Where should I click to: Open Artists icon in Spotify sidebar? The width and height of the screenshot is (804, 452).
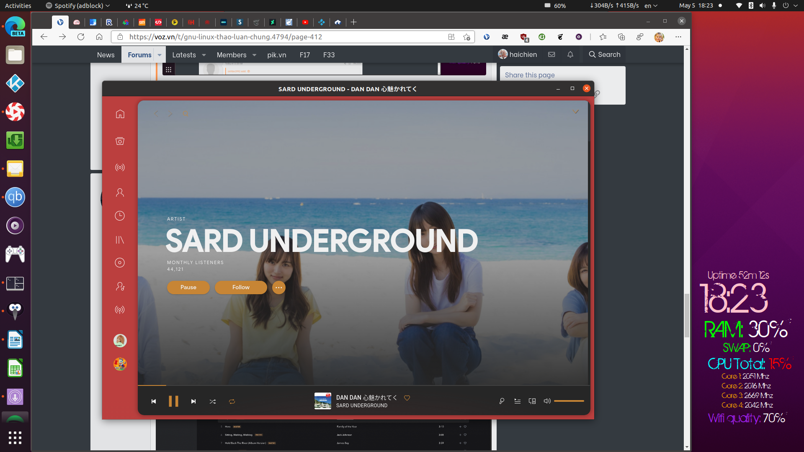[x=120, y=286]
